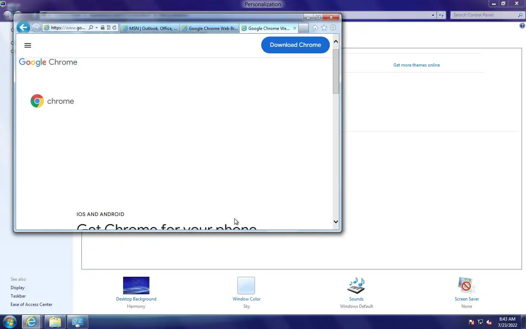Open Window Color Sky swatch
The width and height of the screenshot is (526, 329).
point(246,285)
